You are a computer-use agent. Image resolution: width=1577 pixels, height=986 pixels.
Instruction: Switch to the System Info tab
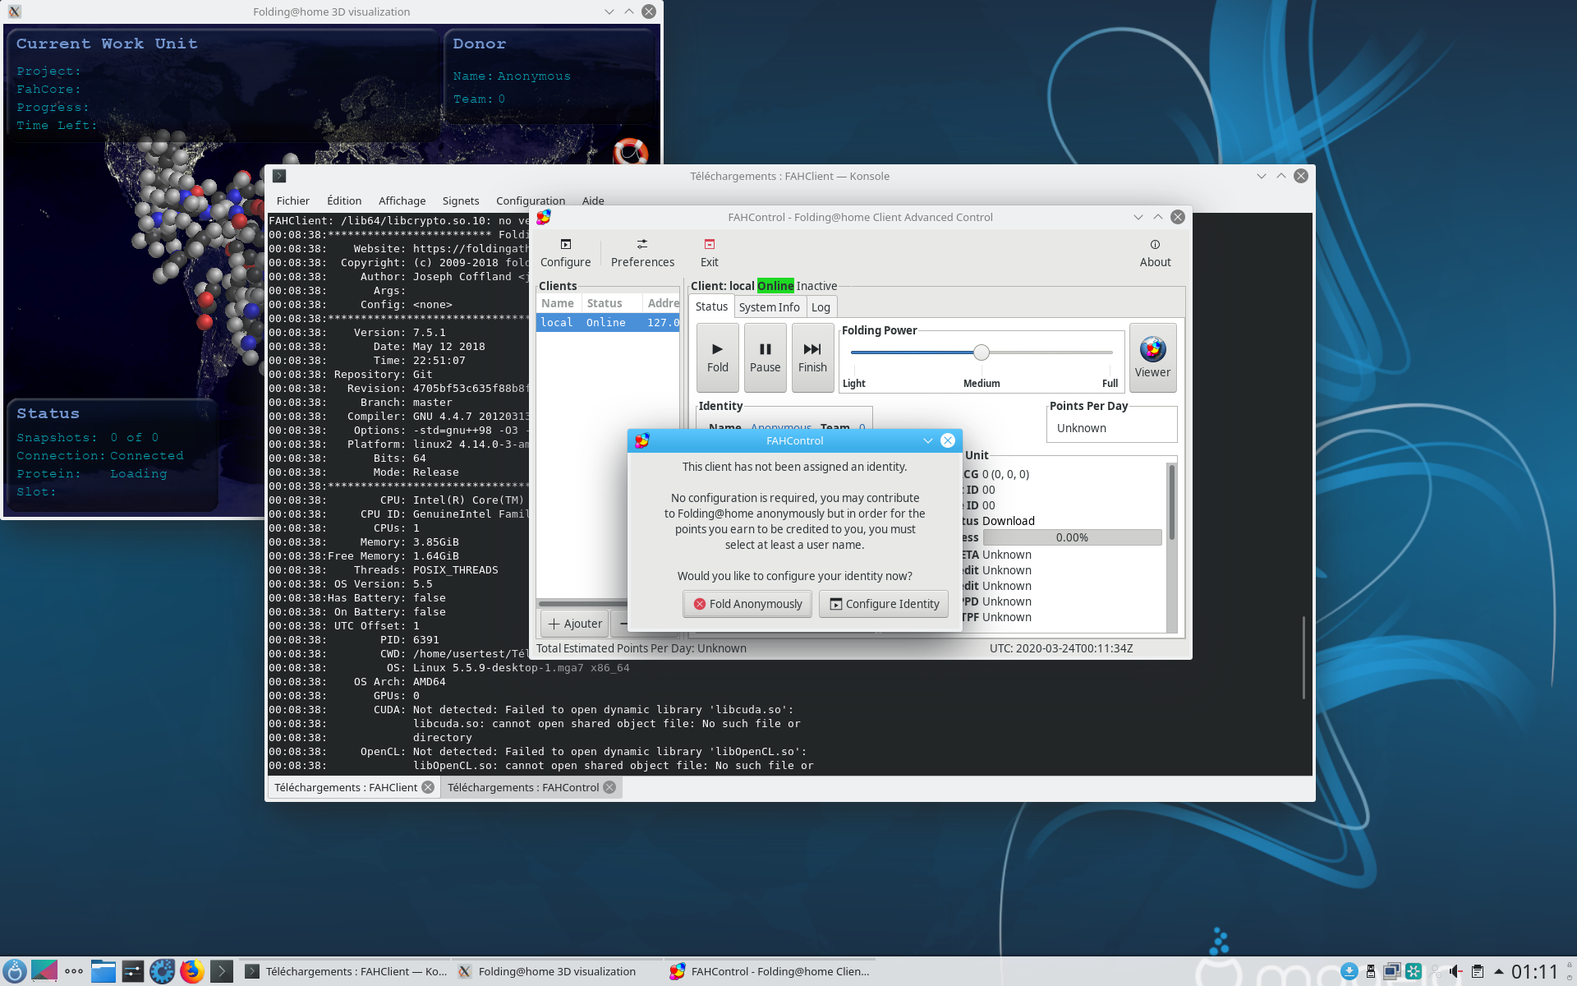769,307
